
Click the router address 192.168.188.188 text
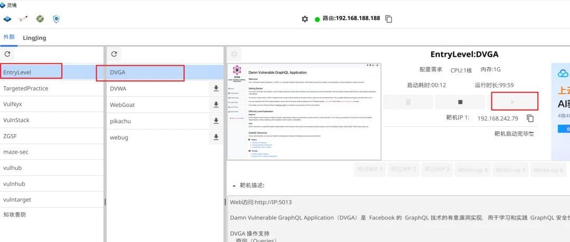[358, 18]
